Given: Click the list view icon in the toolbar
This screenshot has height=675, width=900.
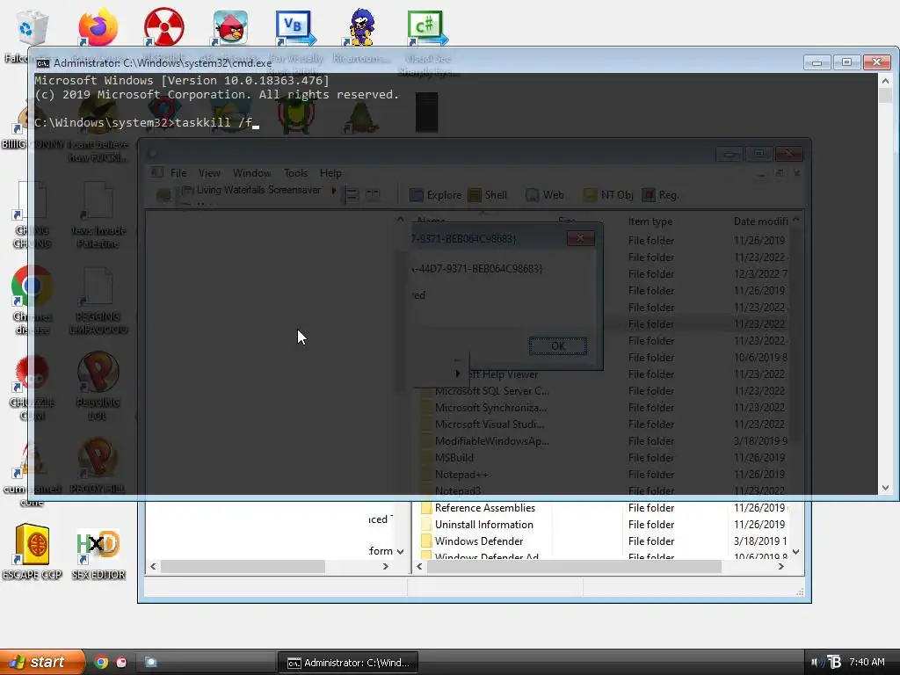Looking at the screenshot, I should coord(352,195).
